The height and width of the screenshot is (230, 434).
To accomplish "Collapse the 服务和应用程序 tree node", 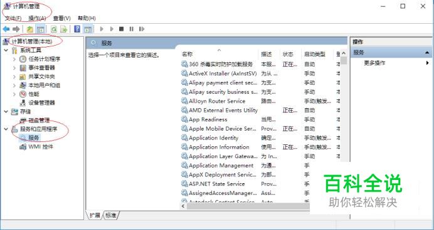I will tap(6, 129).
